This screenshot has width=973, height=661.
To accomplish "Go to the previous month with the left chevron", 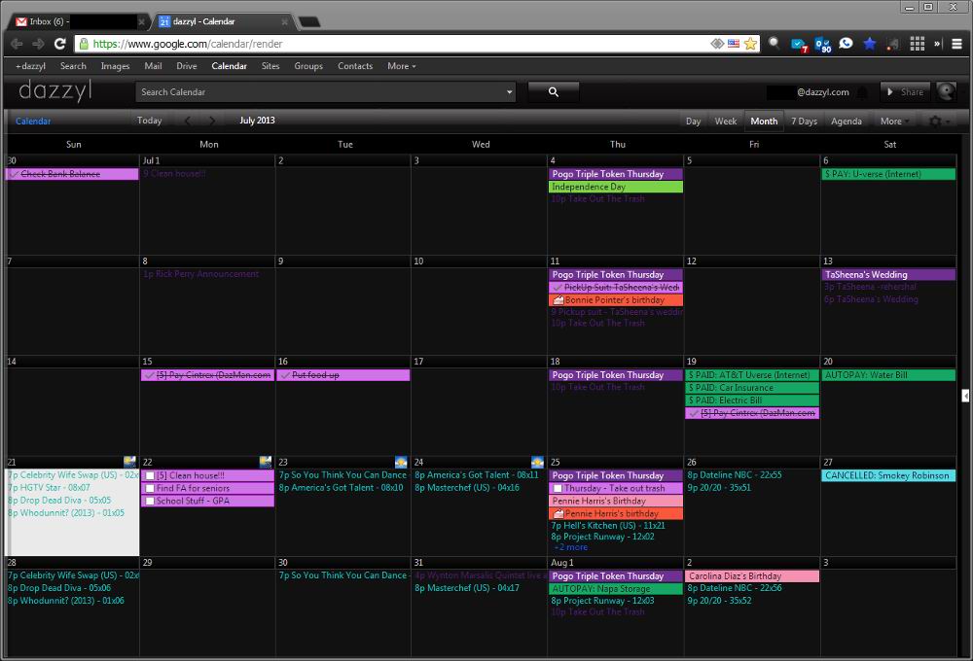I will click(188, 121).
